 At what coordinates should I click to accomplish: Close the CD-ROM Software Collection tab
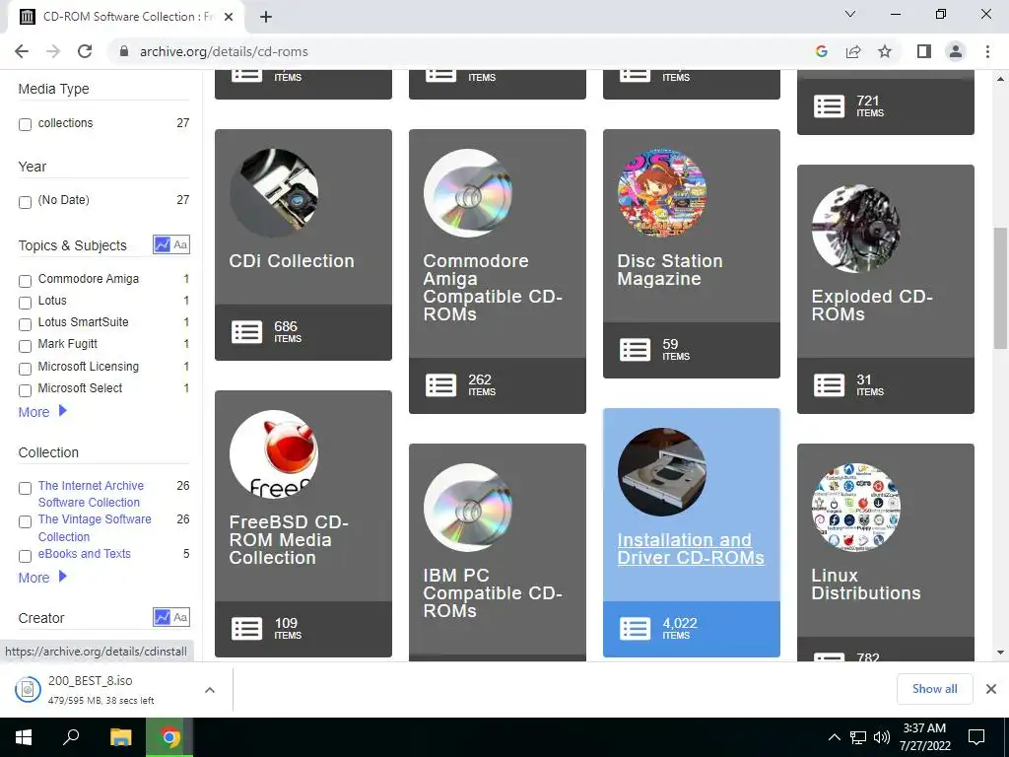[229, 17]
